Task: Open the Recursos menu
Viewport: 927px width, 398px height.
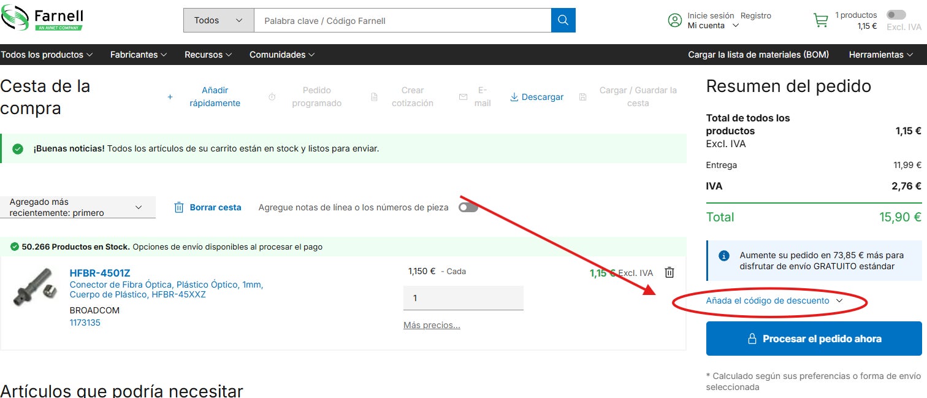Action: [208, 55]
